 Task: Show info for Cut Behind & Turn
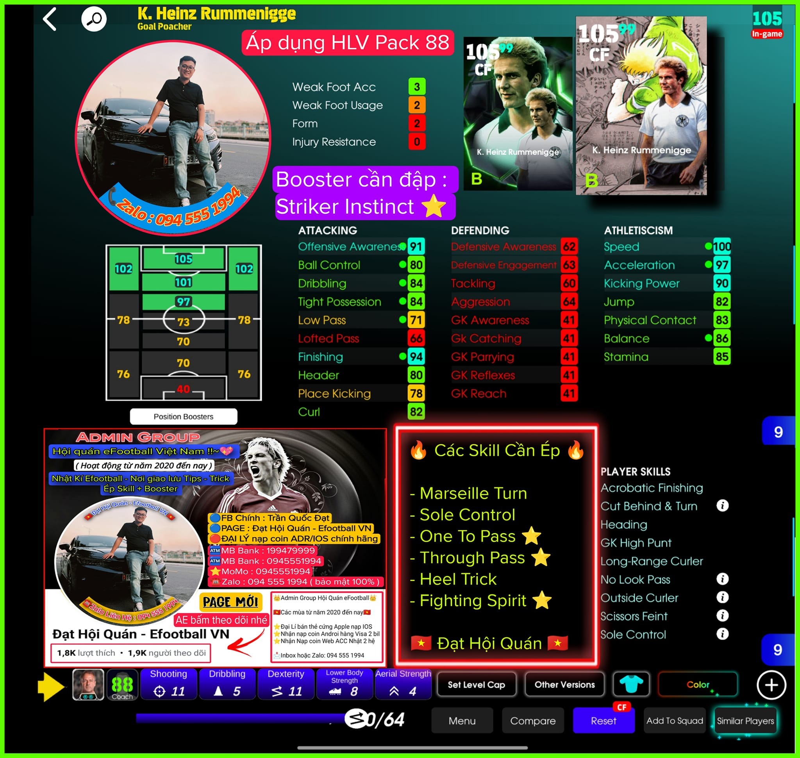coord(722,505)
